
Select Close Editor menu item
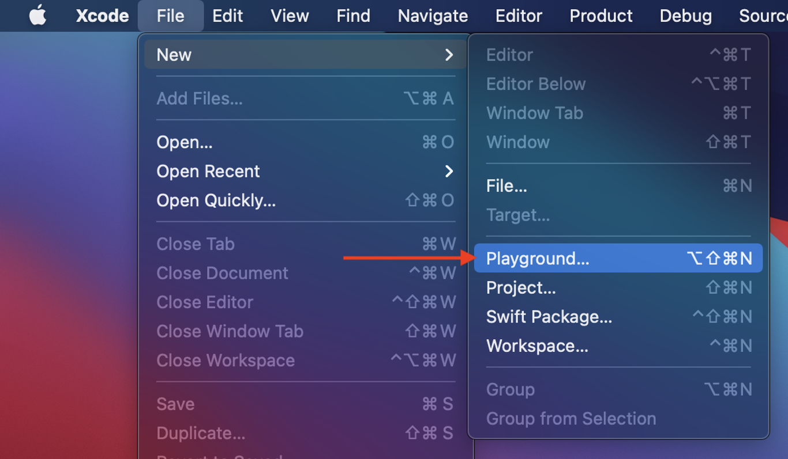(305, 302)
